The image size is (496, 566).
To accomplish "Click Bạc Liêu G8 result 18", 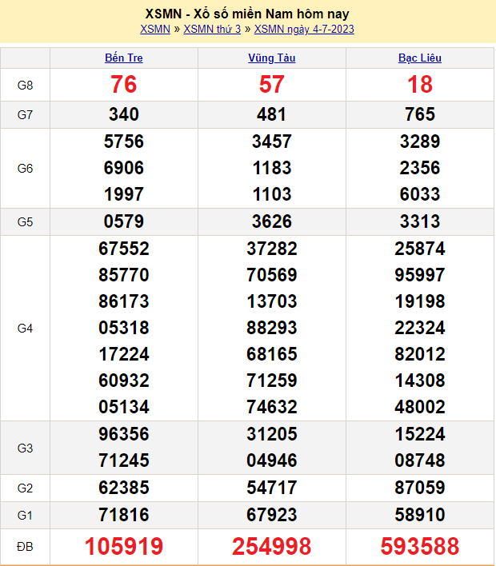I will pos(420,85).
